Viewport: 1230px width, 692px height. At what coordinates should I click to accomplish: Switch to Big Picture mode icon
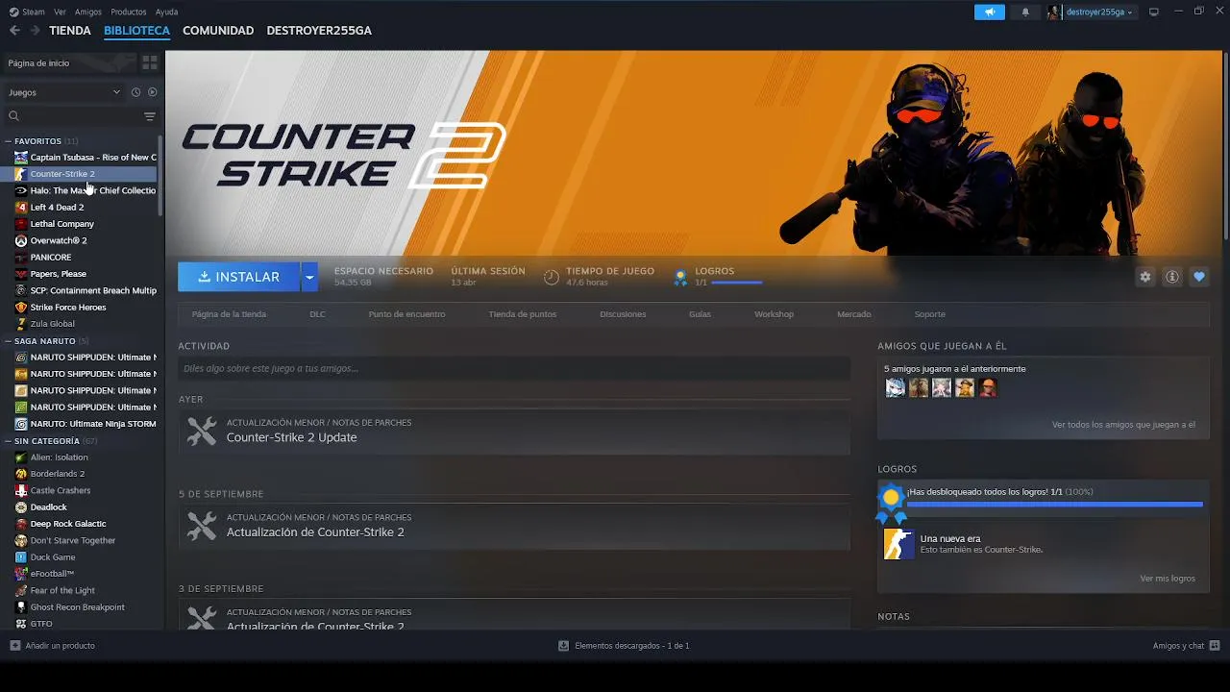(1154, 12)
